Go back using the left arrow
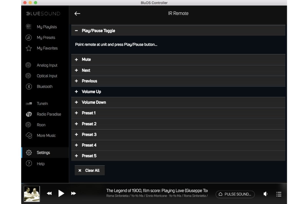 click(x=77, y=14)
